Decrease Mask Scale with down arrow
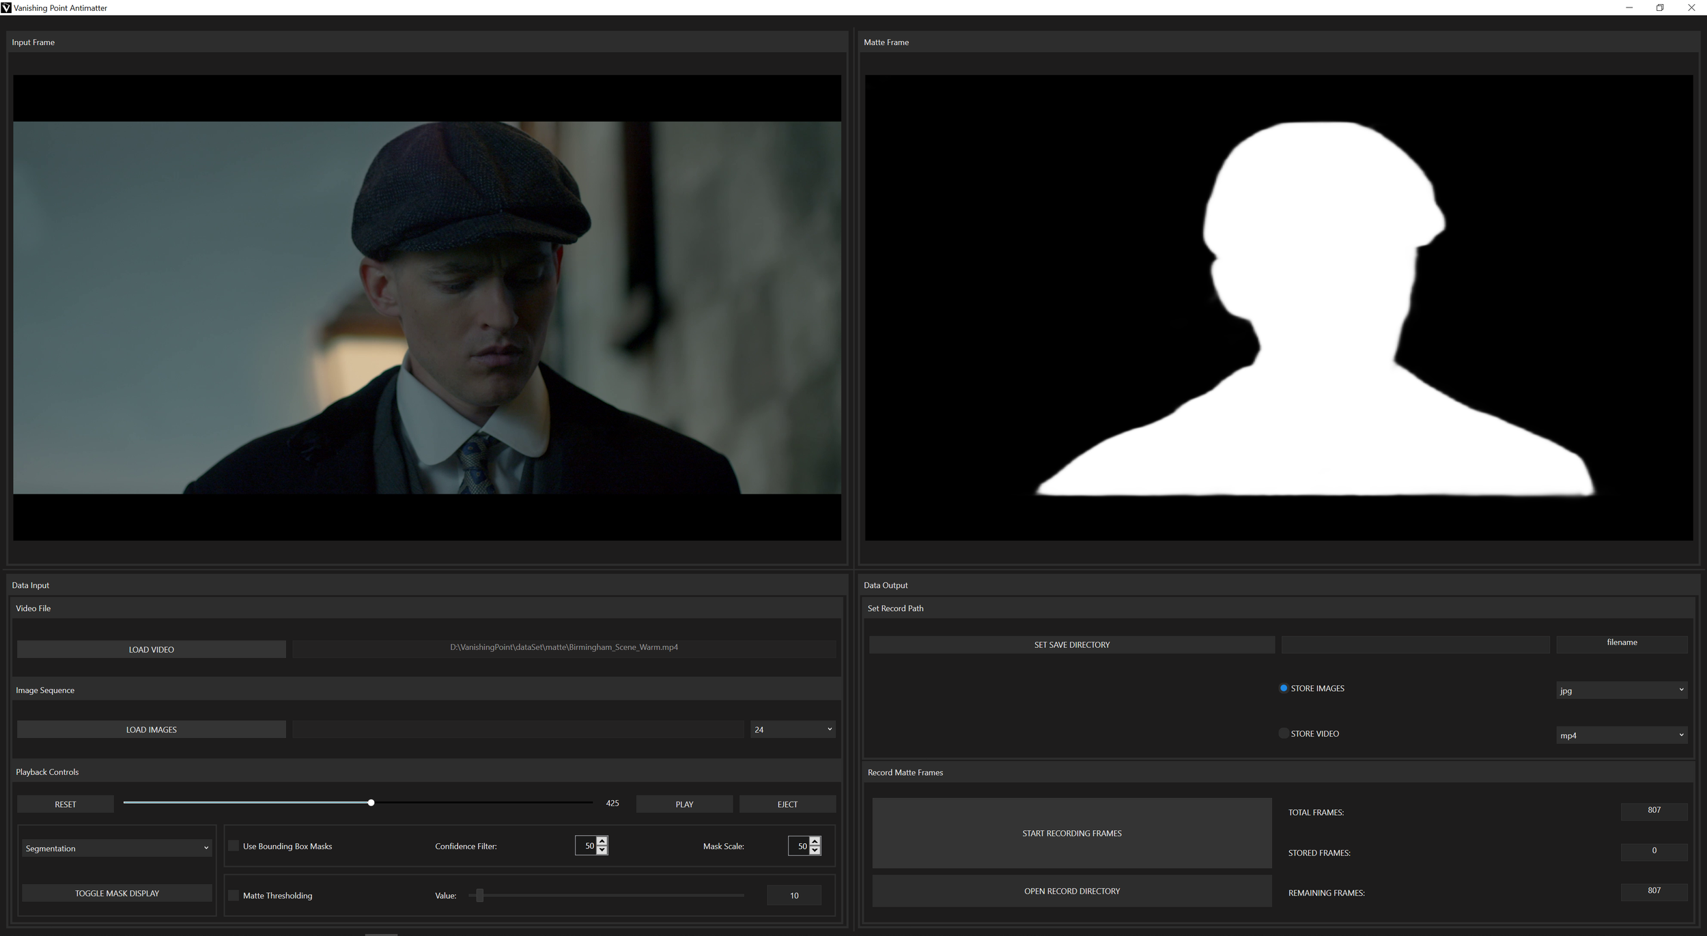 (815, 850)
